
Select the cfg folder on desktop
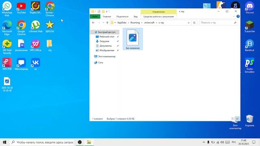click(50, 45)
